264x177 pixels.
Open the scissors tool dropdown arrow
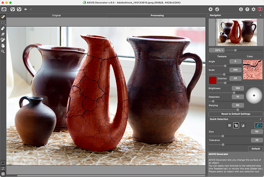pos(262,125)
